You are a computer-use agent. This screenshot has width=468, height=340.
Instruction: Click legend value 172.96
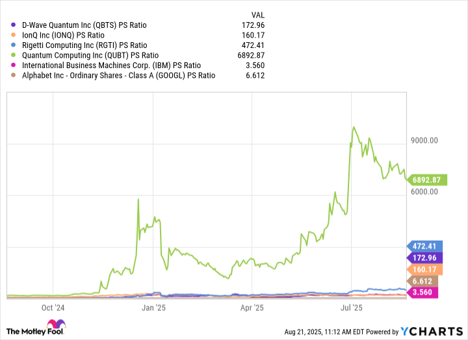(x=253, y=25)
